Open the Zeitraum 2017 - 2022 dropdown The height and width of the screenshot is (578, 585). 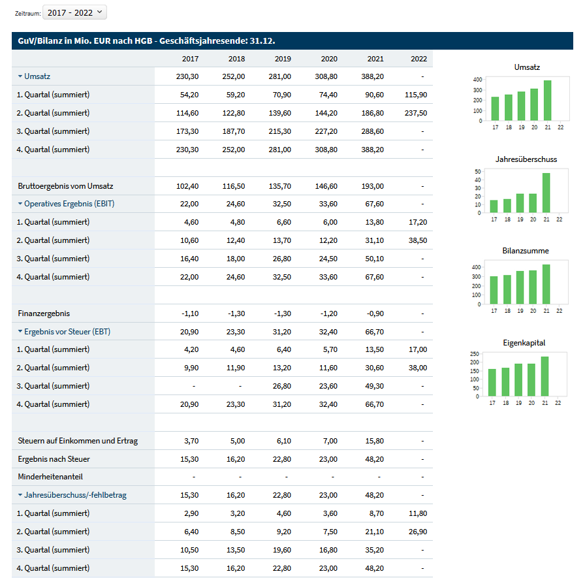(74, 12)
